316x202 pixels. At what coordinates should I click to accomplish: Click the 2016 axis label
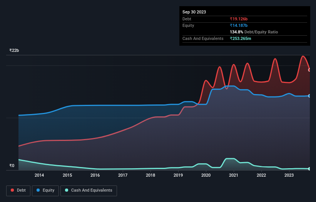click(x=95, y=175)
